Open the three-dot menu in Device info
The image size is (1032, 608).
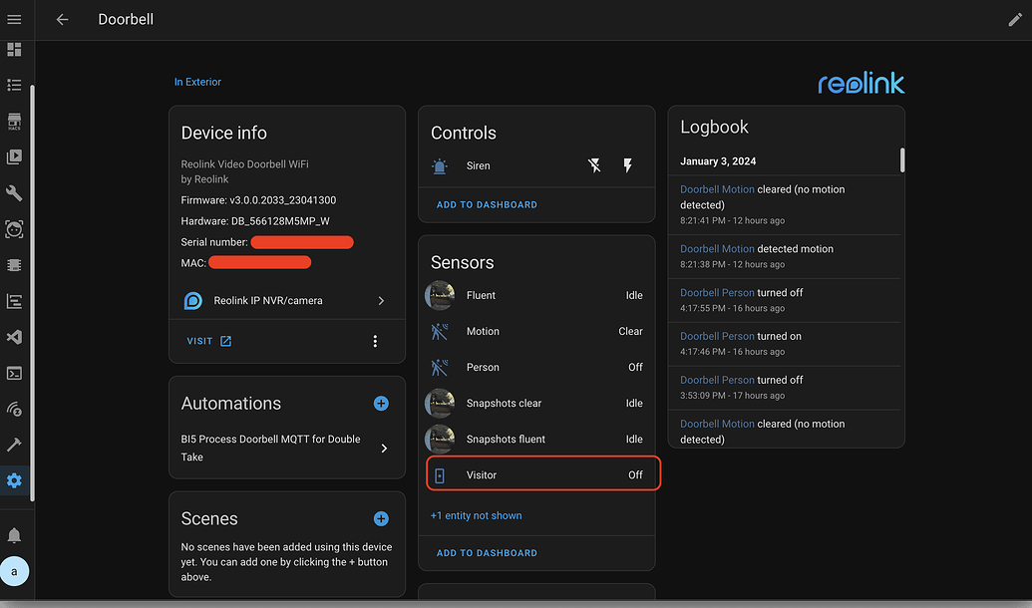[375, 341]
